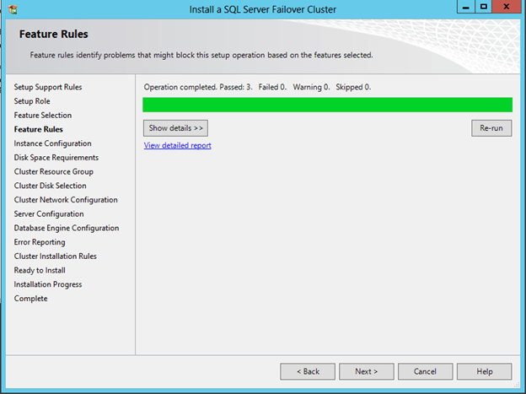This screenshot has width=526, height=394.
Task: Close the Failover Cluster installer window
Action: [x=507, y=7]
